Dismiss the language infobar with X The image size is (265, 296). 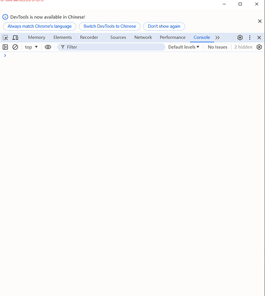click(x=260, y=21)
